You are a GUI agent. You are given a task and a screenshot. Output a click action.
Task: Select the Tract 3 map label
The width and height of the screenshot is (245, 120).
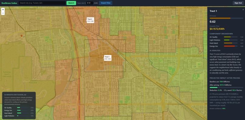click(91, 20)
